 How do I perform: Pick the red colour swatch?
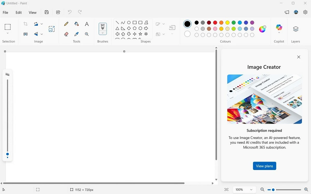pyautogui.click(x=215, y=23)
